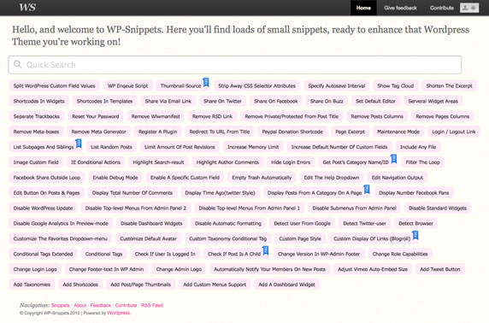
Task: Click the search magnifier icon
Action: pos(18,65)
